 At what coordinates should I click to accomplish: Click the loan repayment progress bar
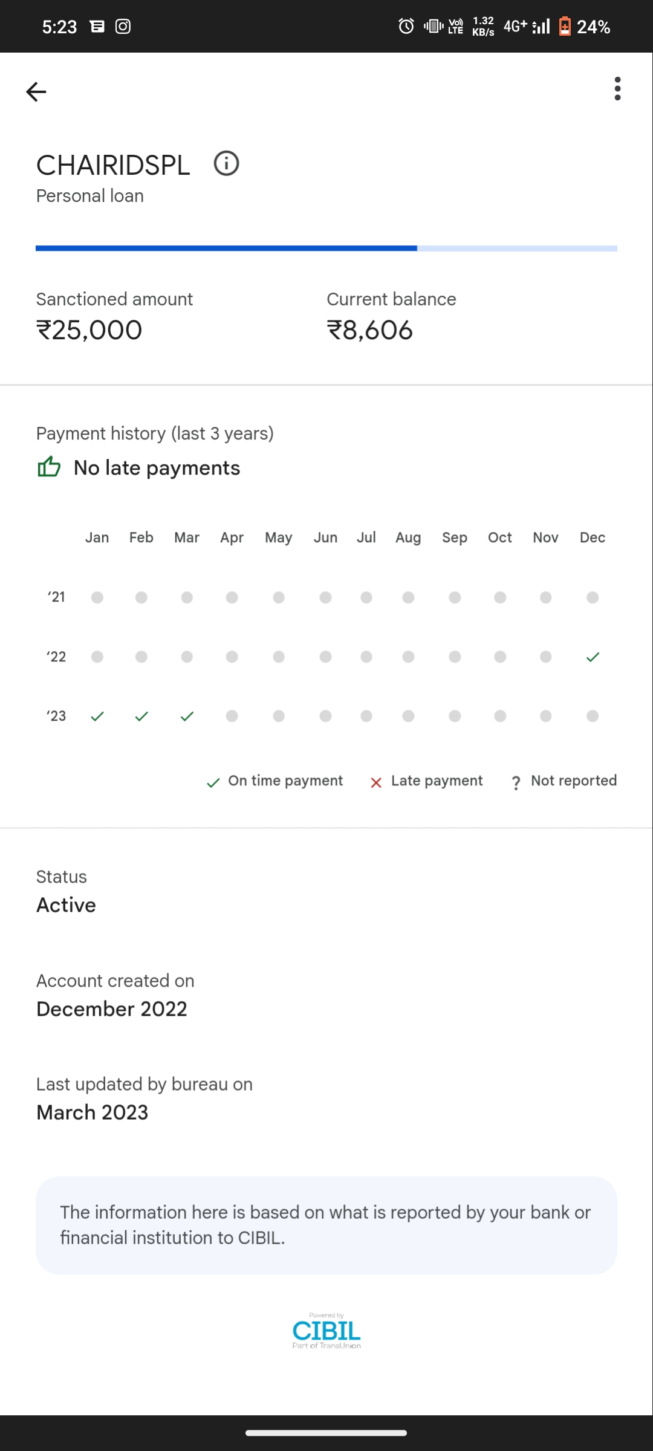[x=326, y=248]
